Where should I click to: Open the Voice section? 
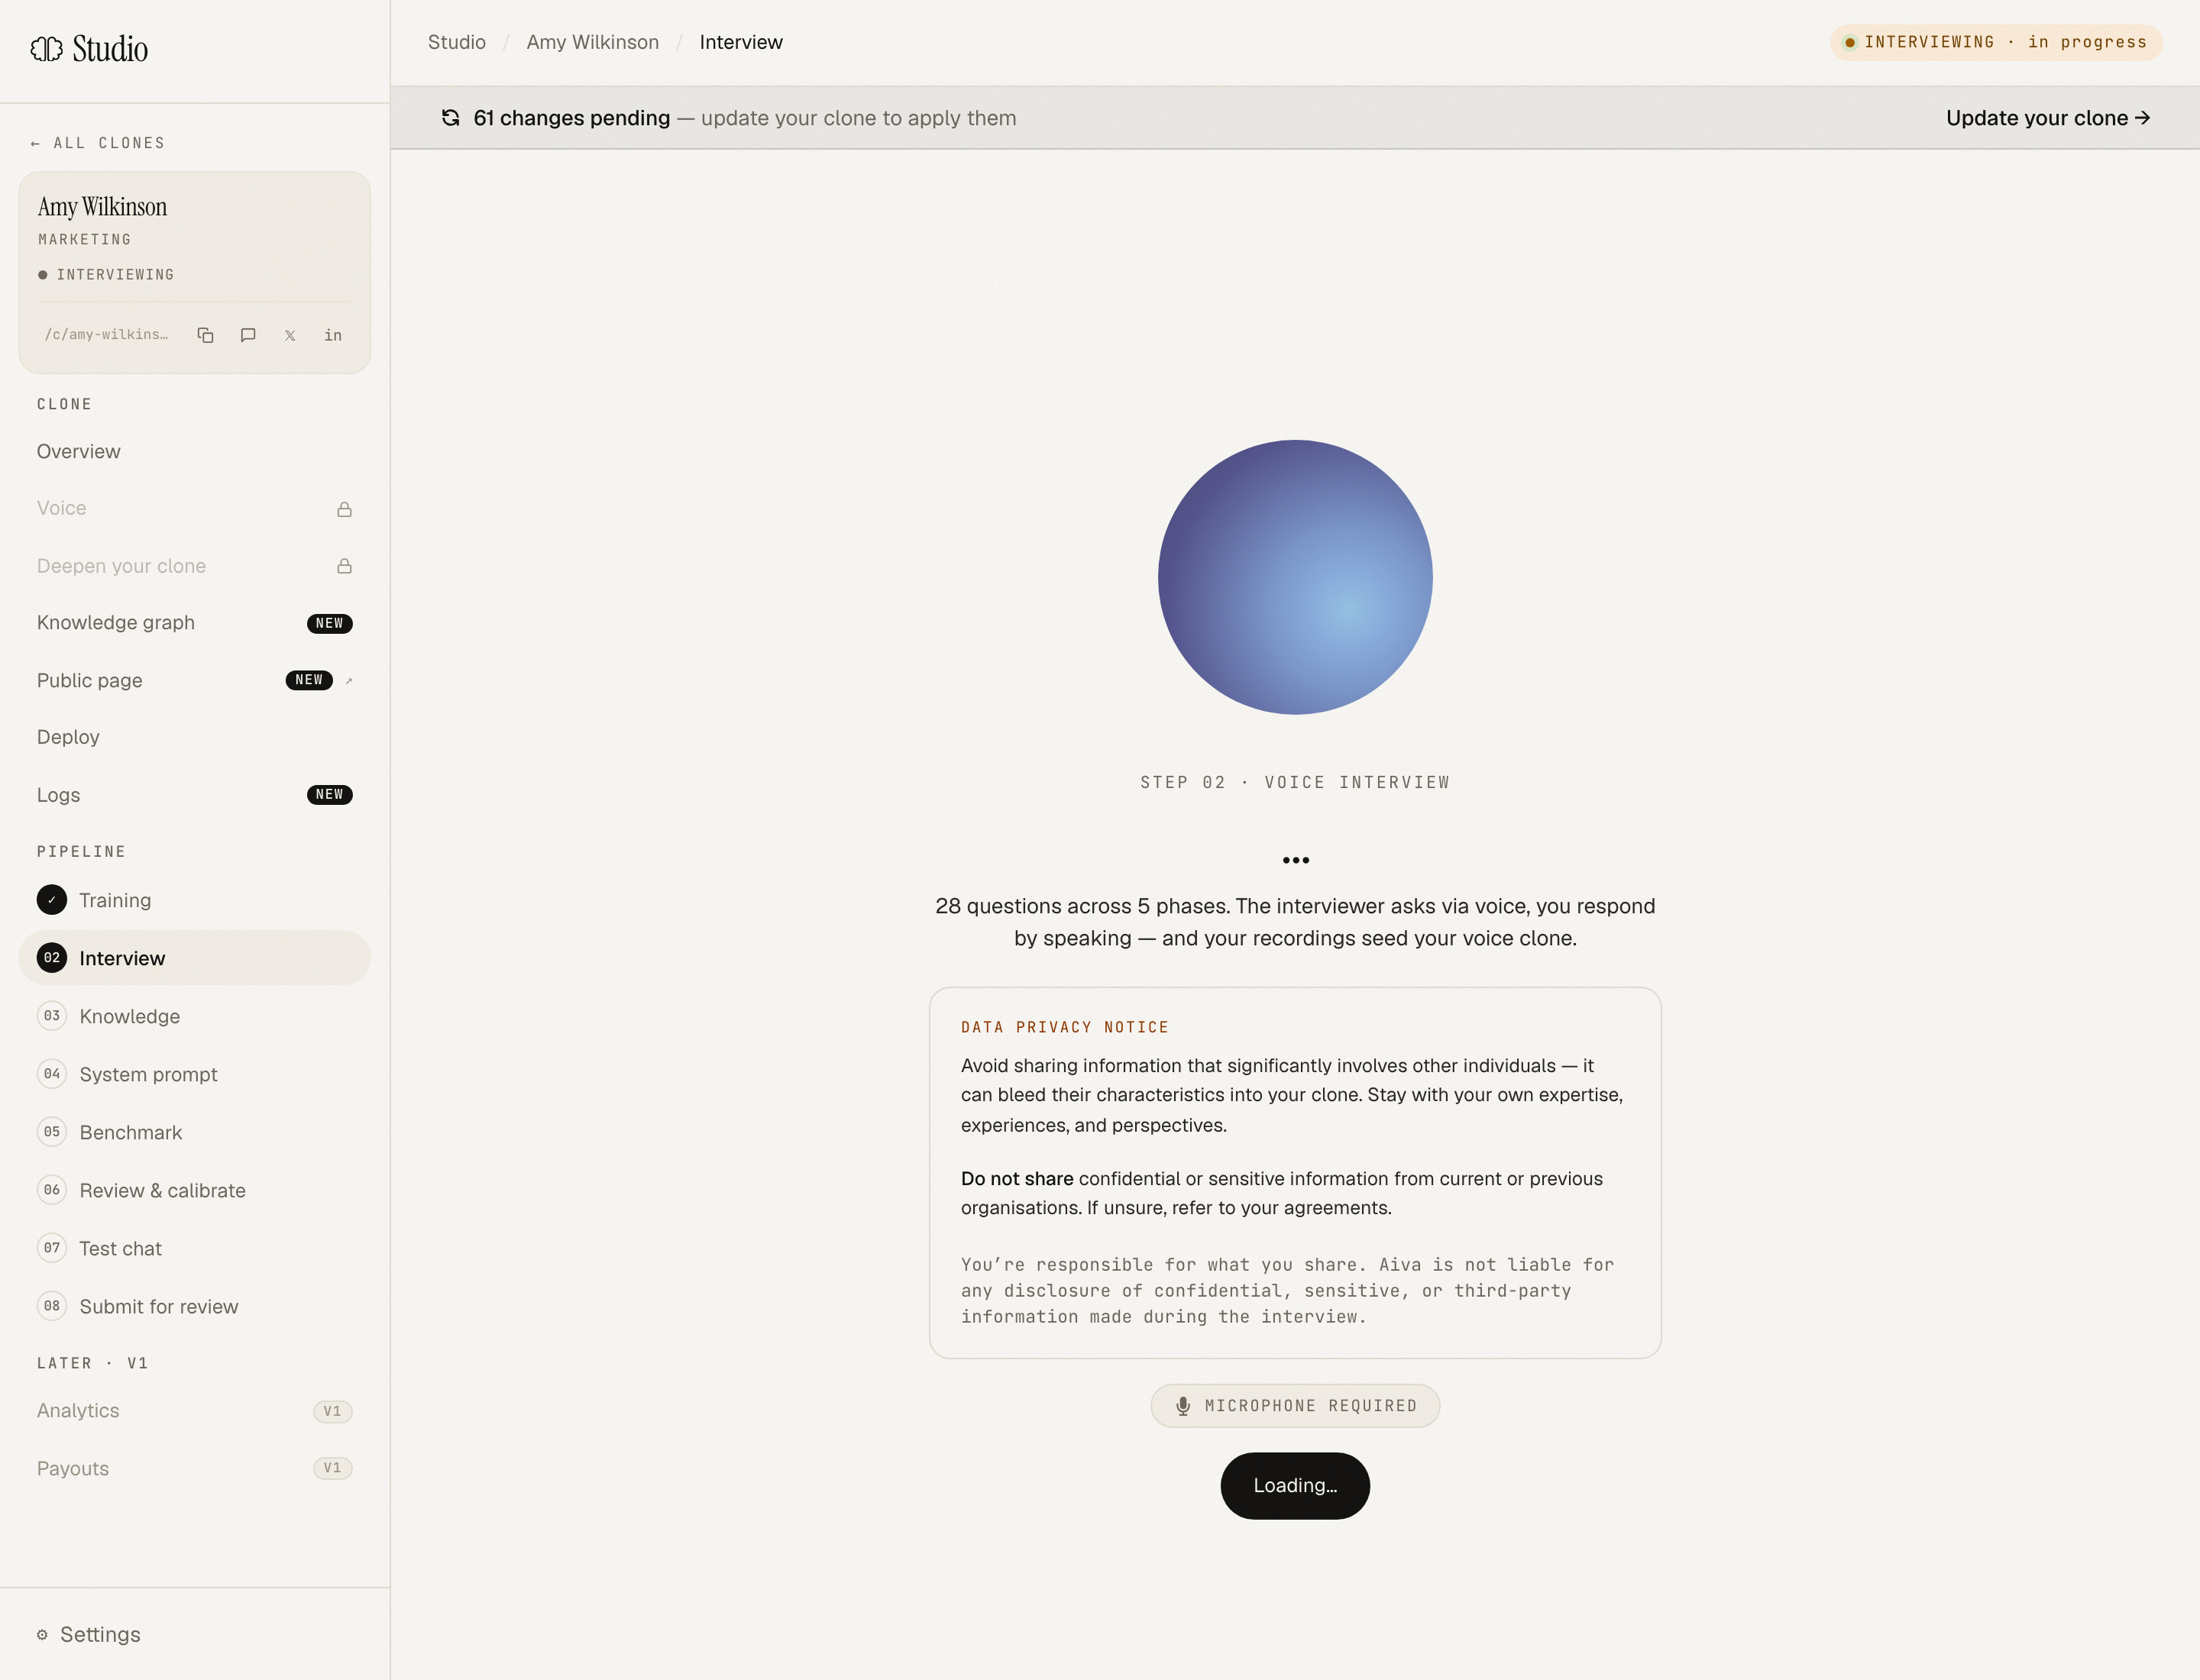(x=194, y=509)
